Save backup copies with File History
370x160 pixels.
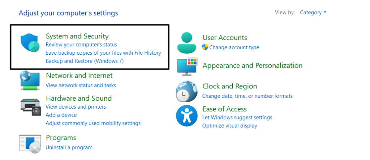[x=103, y=53]
